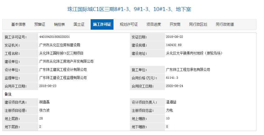The height and width of the screenshot is (135, 264).
Task: Click the issue date 2018-08-22
Action: coord(175,37)
